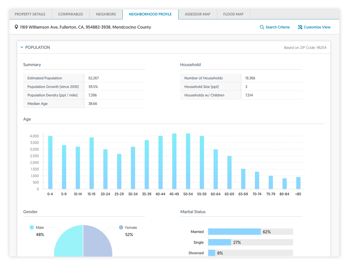
Task: Collapse the Population section chevron
Action: [x=22, y=47]
